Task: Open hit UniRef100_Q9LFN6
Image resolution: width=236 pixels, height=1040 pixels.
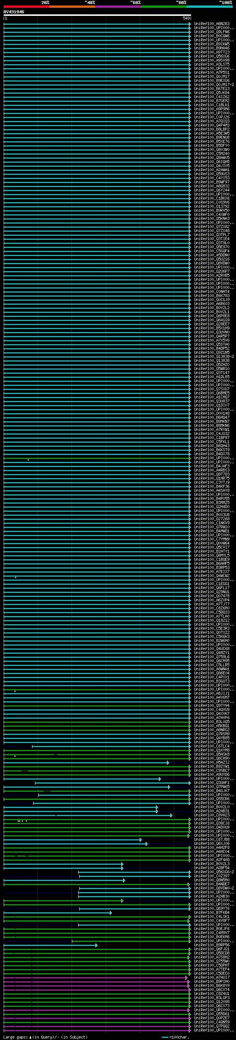Action: coord(212,32)
